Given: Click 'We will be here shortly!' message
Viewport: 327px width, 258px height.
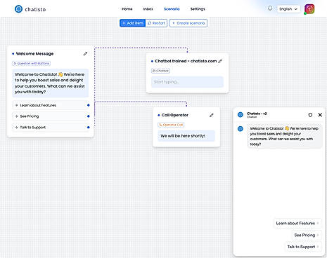Looking at the screenshot, I should 186,136.
